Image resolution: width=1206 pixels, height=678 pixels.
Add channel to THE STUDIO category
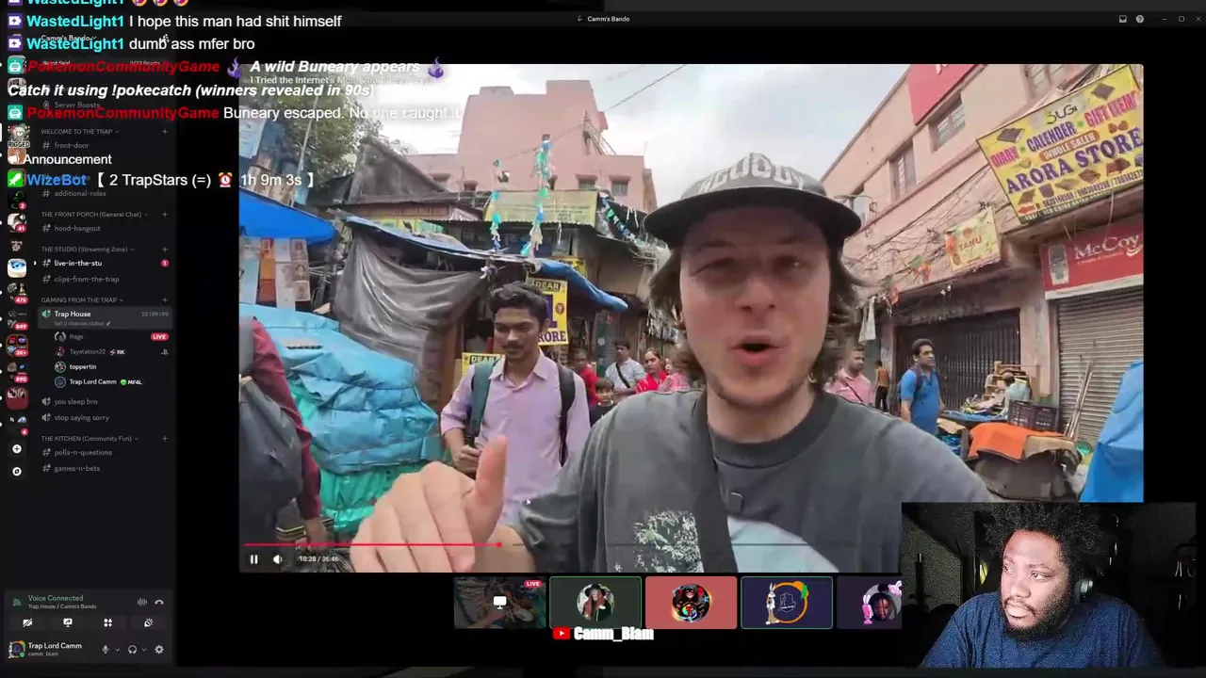point(164,249)
